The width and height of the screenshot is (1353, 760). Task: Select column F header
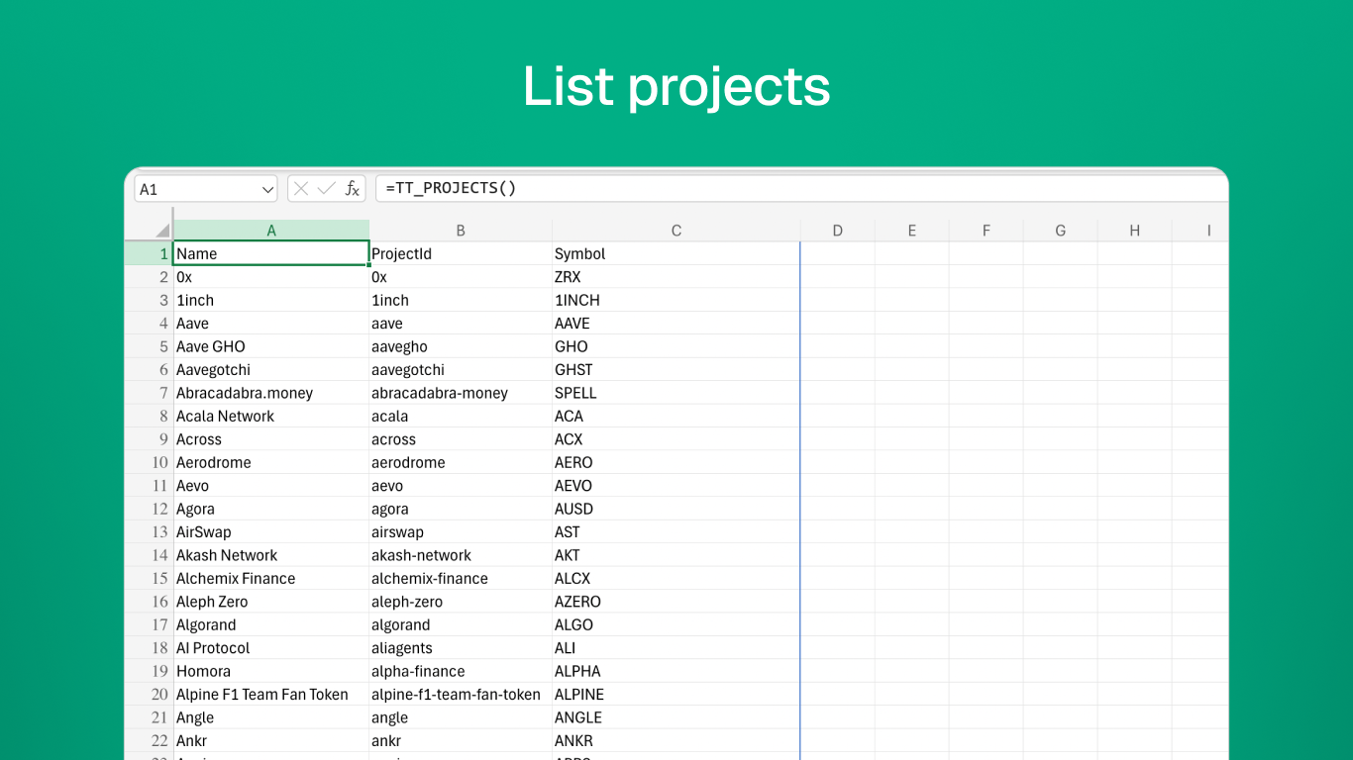pyautogui.click(x=987, y=231)
